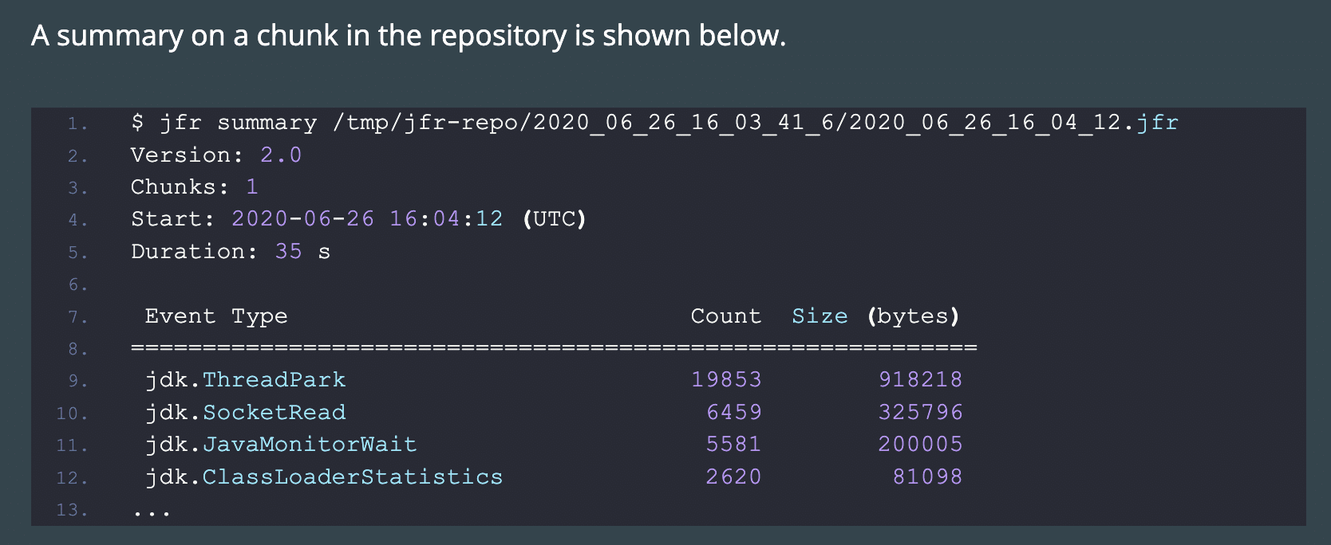
Task: Select the jdk.JavaMonitorWait event entry
Action: (281, 444)
